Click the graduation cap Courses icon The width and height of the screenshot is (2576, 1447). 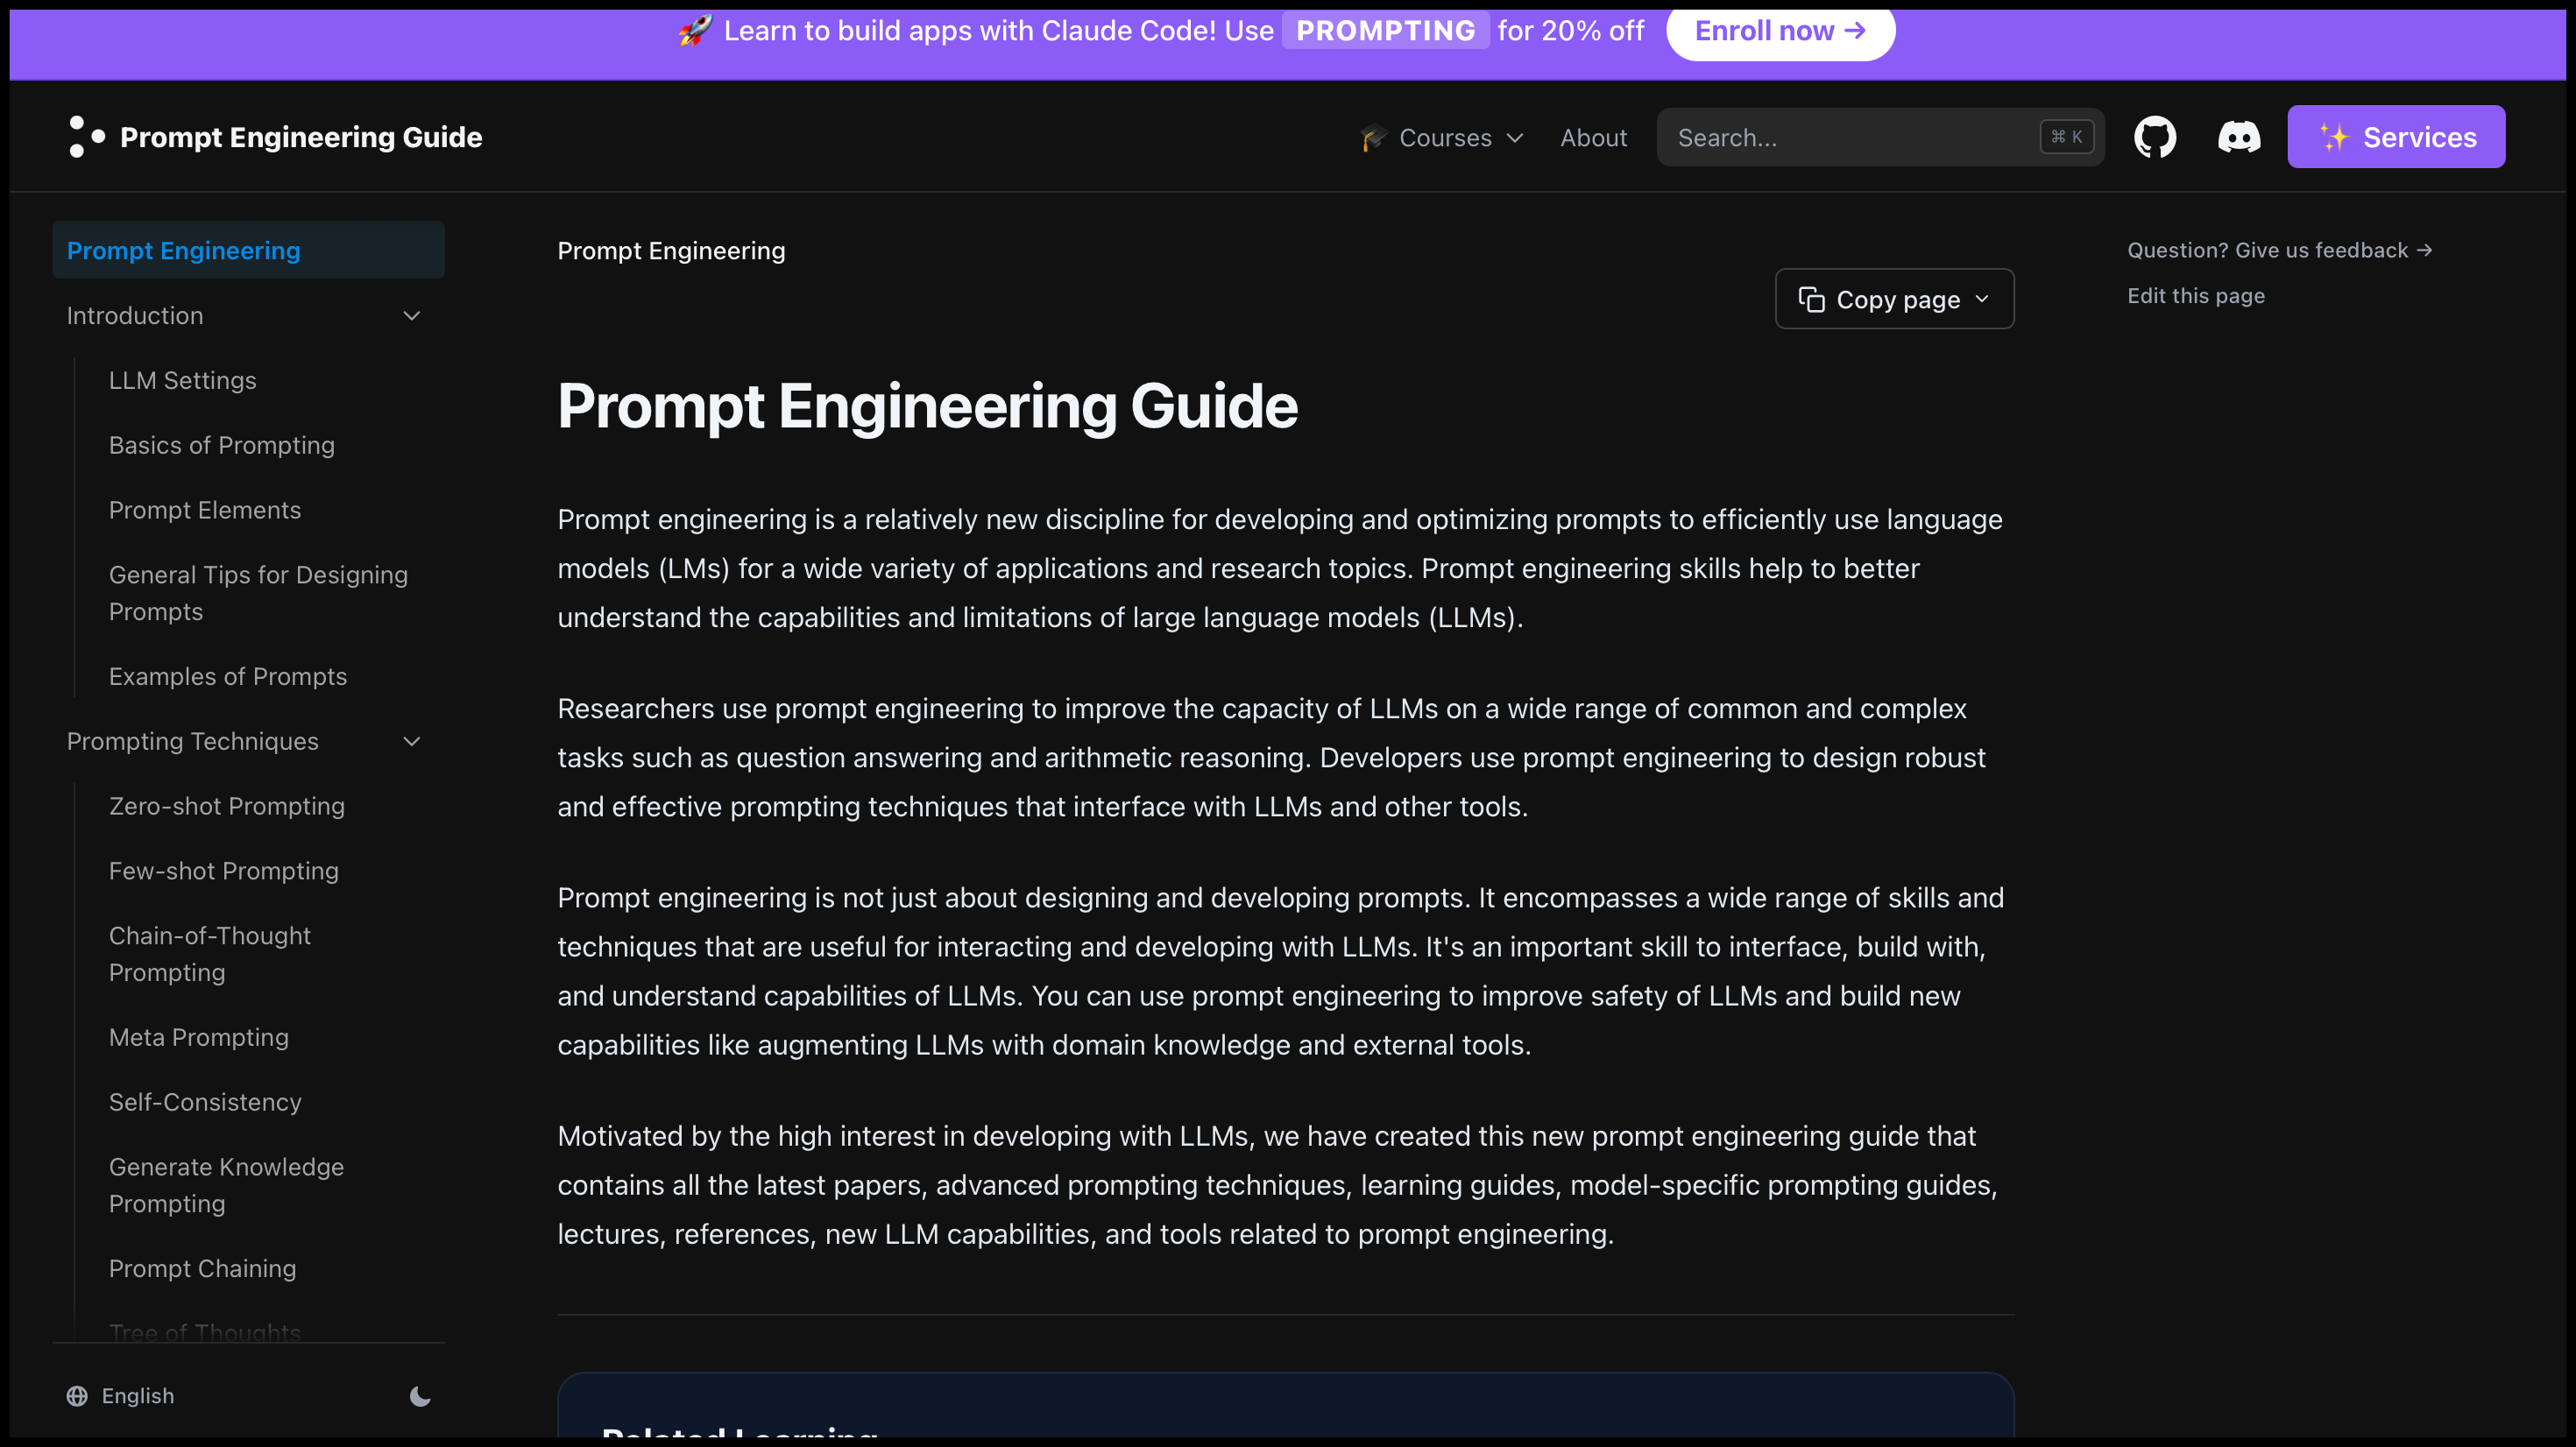click(x=1374, y=138)
